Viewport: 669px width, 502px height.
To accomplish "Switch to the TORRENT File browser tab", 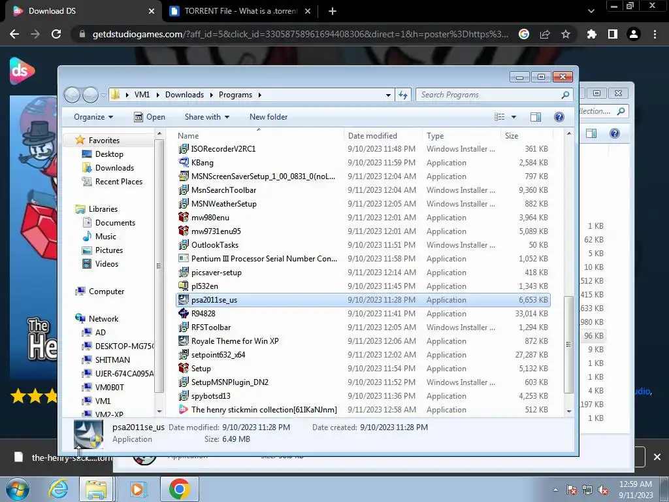I will [x=240, y=11].
